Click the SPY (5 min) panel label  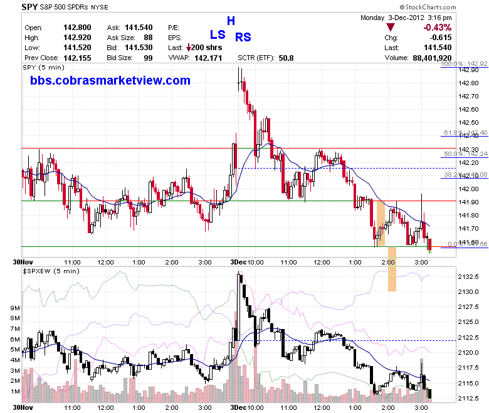[43, 67]
